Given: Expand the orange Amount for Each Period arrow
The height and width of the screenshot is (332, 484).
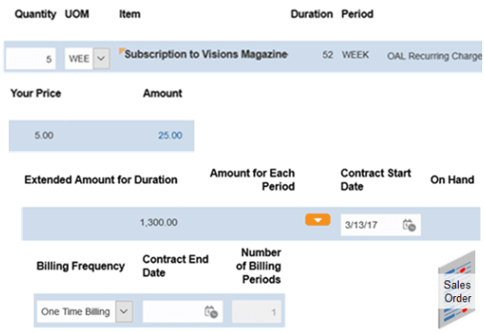Looking at the screenshot, I should (x=318, y=219).
